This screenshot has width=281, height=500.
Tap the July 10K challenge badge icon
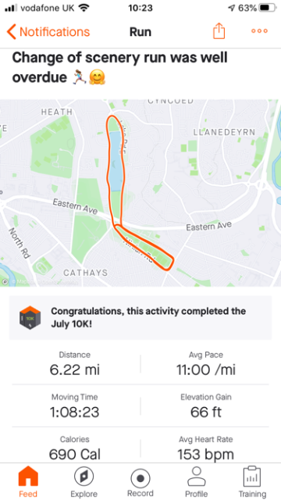tap(30, 318)
